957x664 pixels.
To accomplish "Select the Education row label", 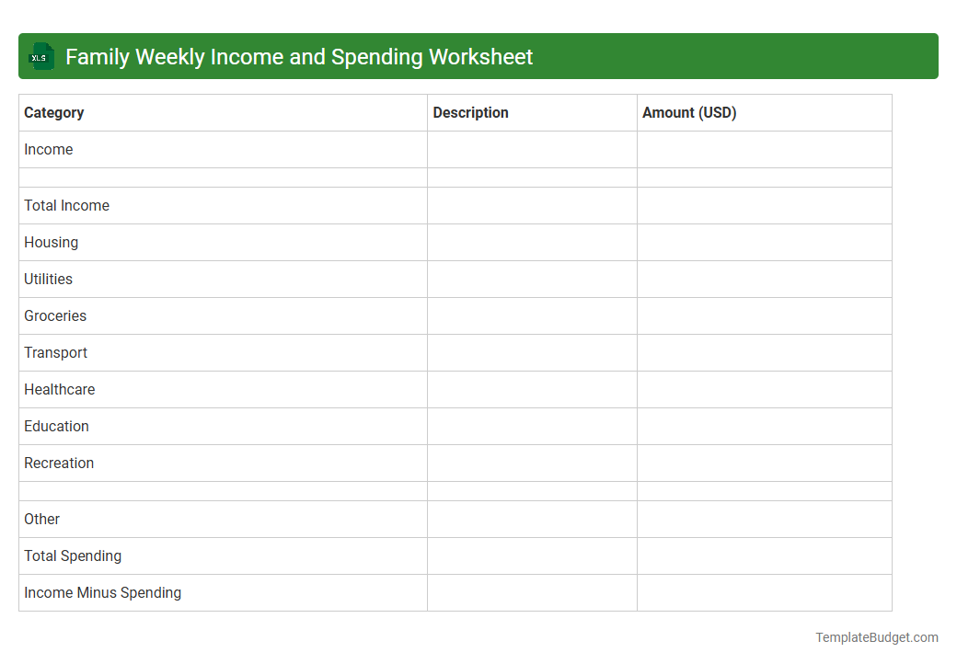I will pos(56,426).
